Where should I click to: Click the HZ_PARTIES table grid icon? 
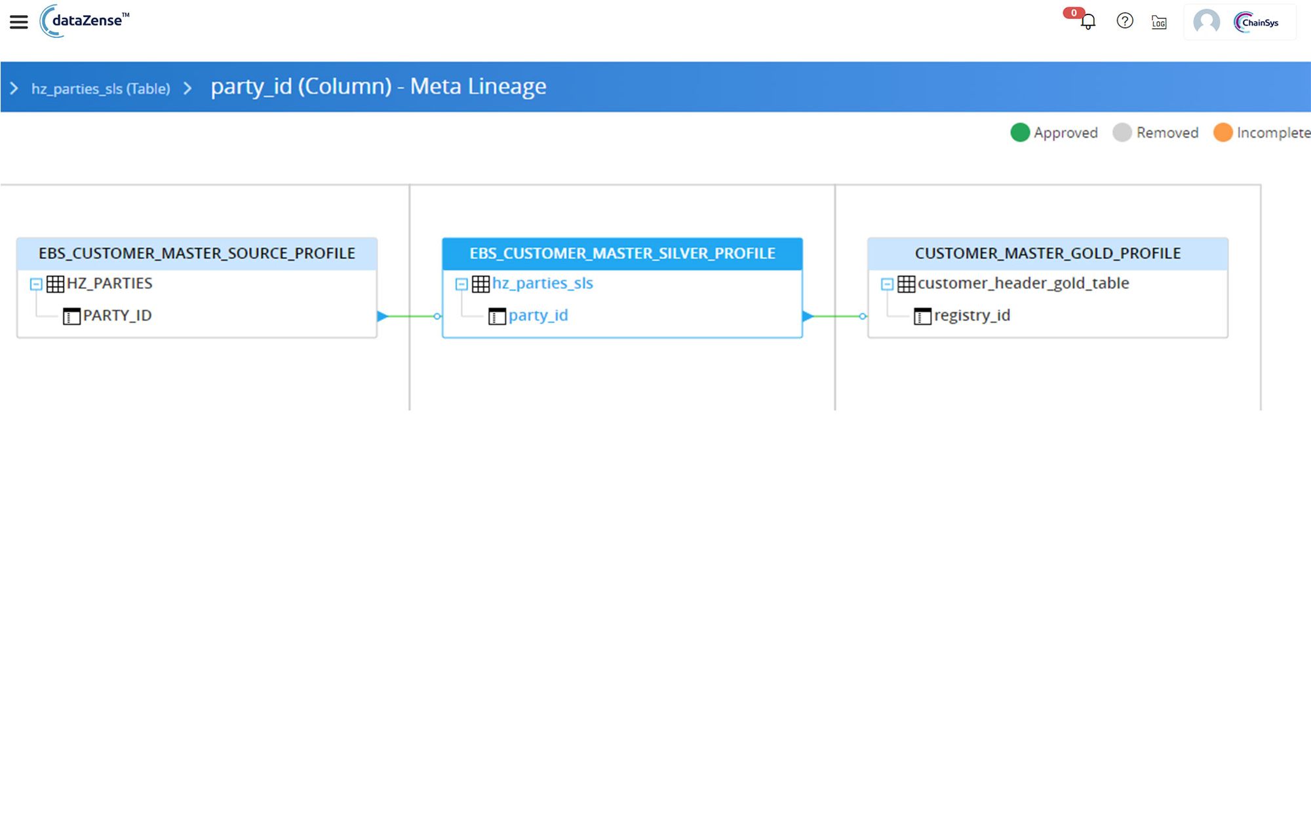(55, 284)
